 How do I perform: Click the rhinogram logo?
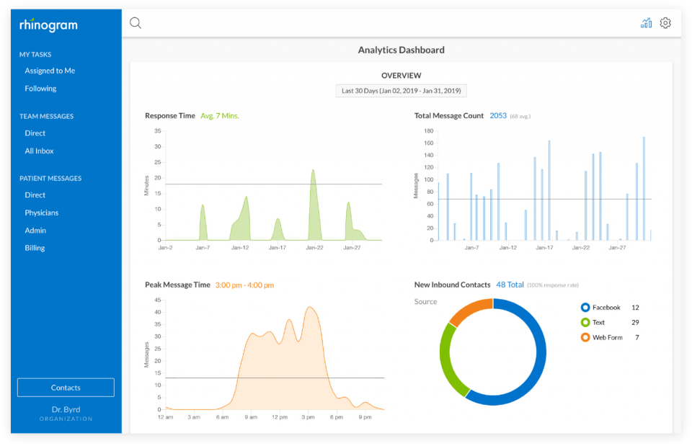[x=48, y=24]
